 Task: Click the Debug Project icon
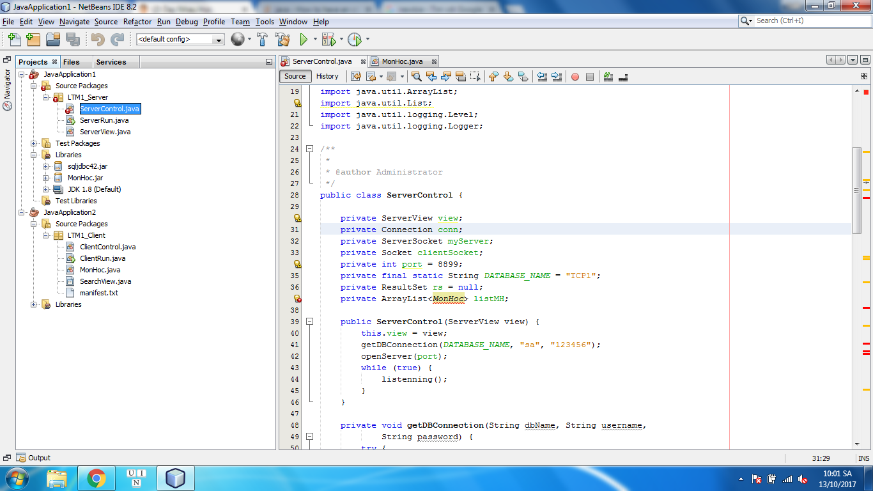point(328,40)
